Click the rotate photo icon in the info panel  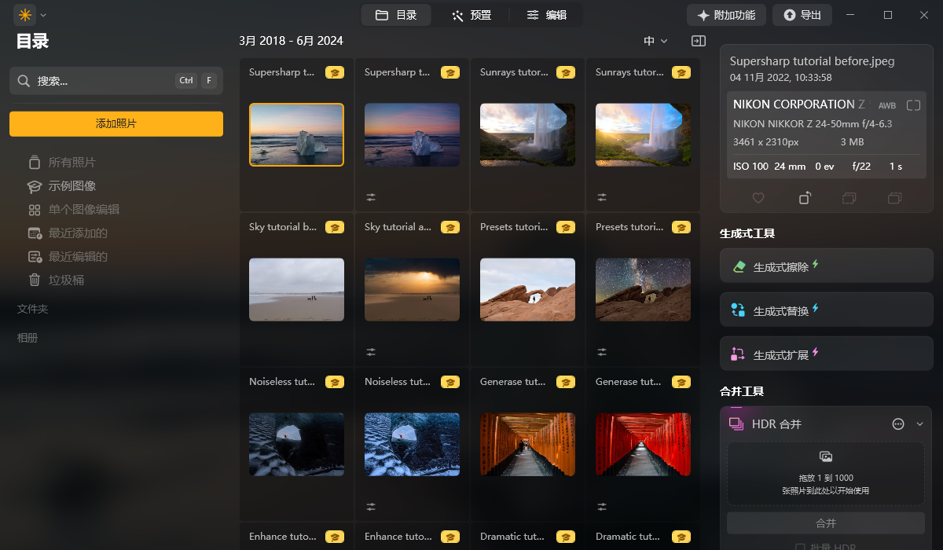tap(805, 199)
